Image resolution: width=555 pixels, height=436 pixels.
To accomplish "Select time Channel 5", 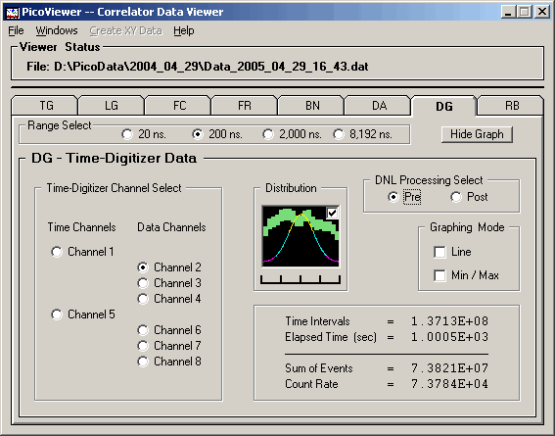I will pyautogui.click(x=83, y=315).
